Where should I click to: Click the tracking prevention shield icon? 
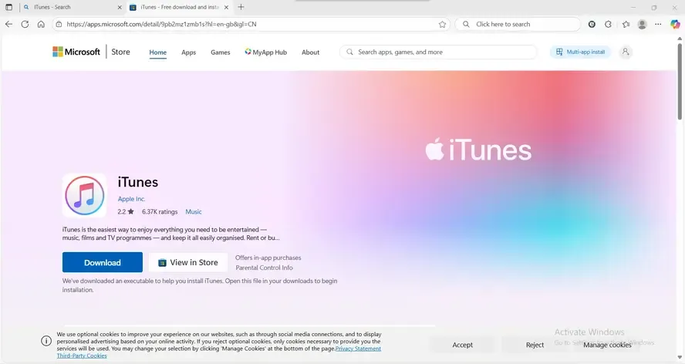pyautogui.click(x=592, y=24)
